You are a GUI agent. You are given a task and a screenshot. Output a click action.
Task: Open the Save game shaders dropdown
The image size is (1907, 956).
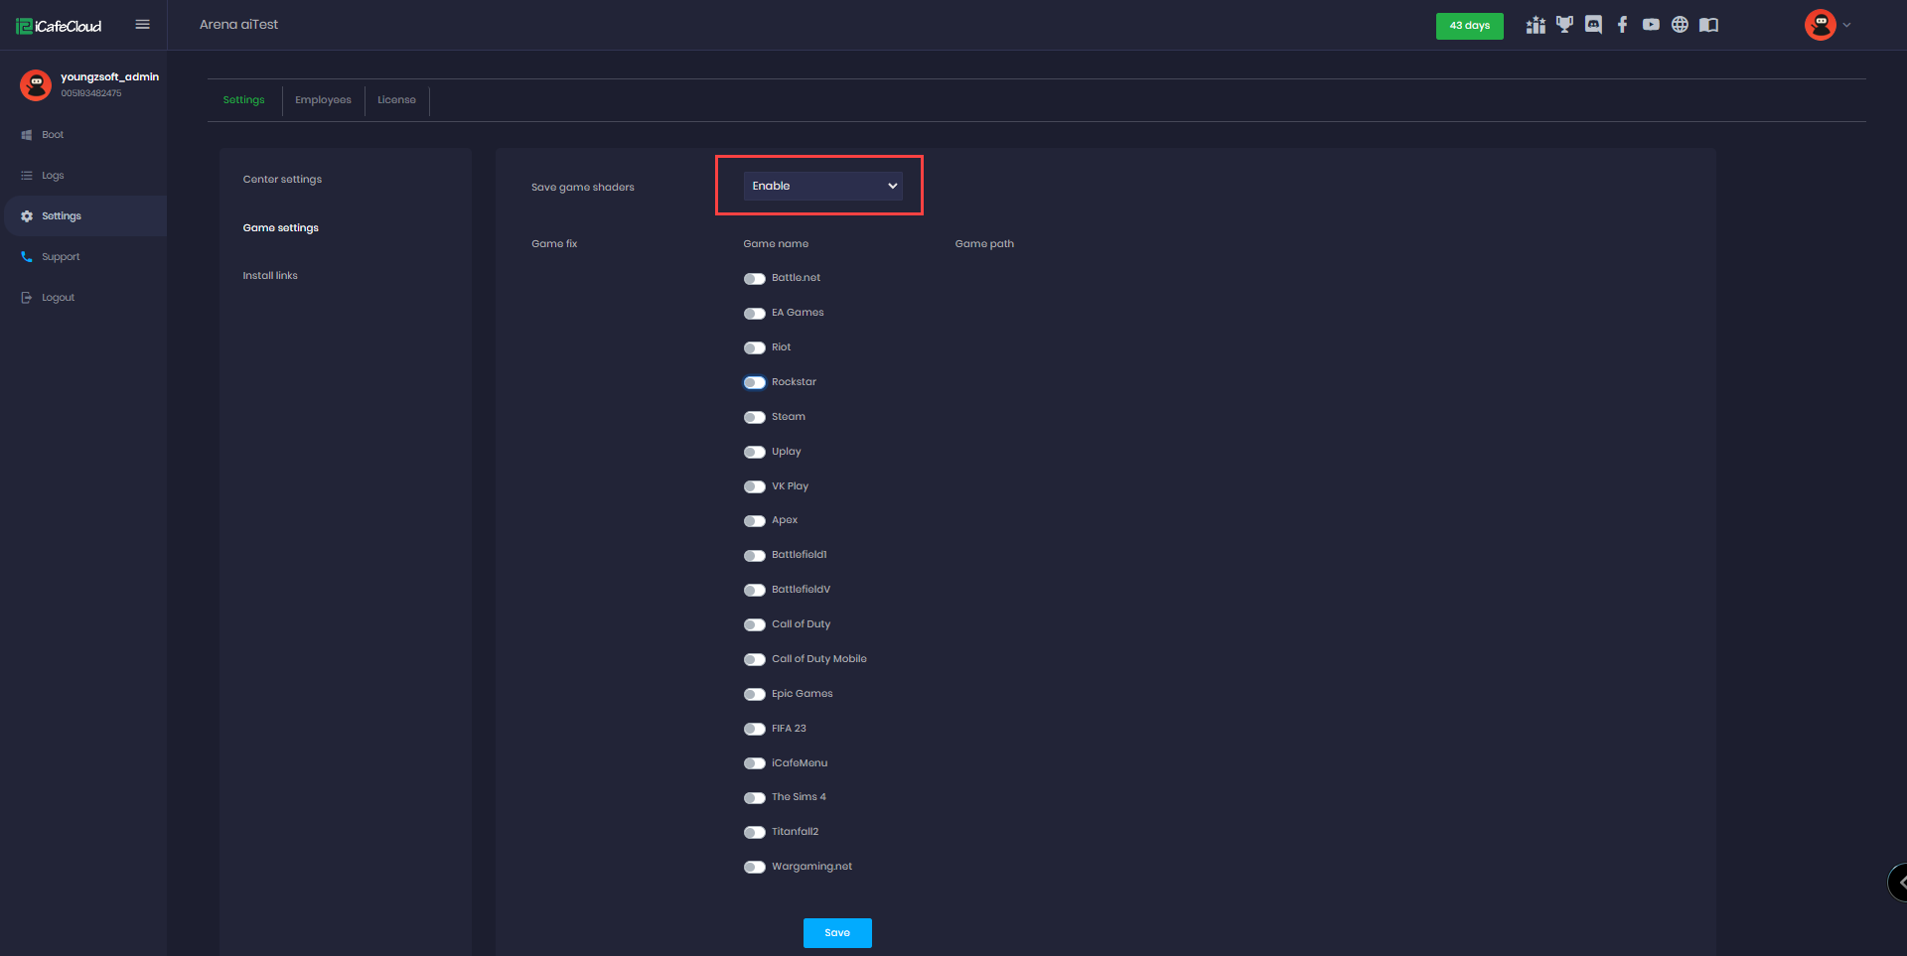coord(822,186)
